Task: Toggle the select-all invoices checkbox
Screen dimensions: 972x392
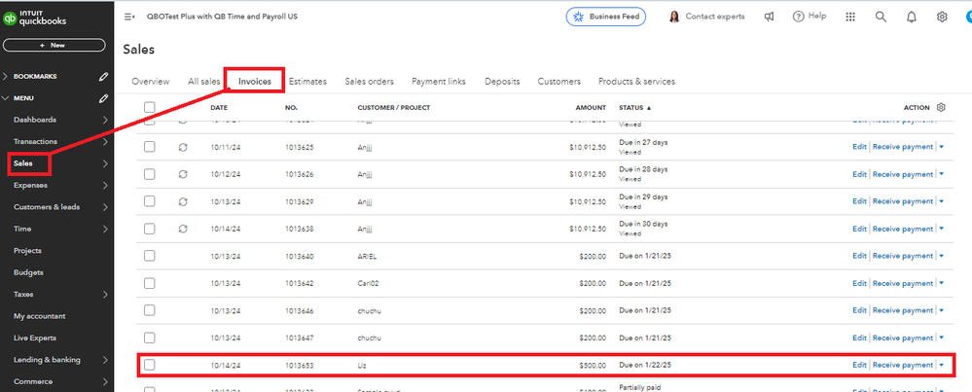Action: pos(150,107)
